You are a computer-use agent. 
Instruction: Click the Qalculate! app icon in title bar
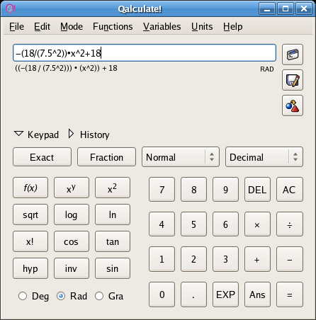click(11, 9)
